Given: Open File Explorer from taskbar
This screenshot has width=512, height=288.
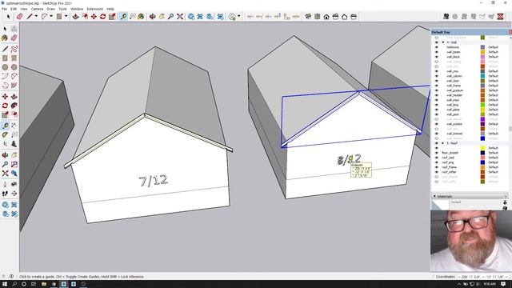Looking at the screenshot, I should 44,284.
